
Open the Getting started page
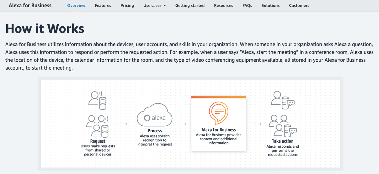[x=190, y=5]
